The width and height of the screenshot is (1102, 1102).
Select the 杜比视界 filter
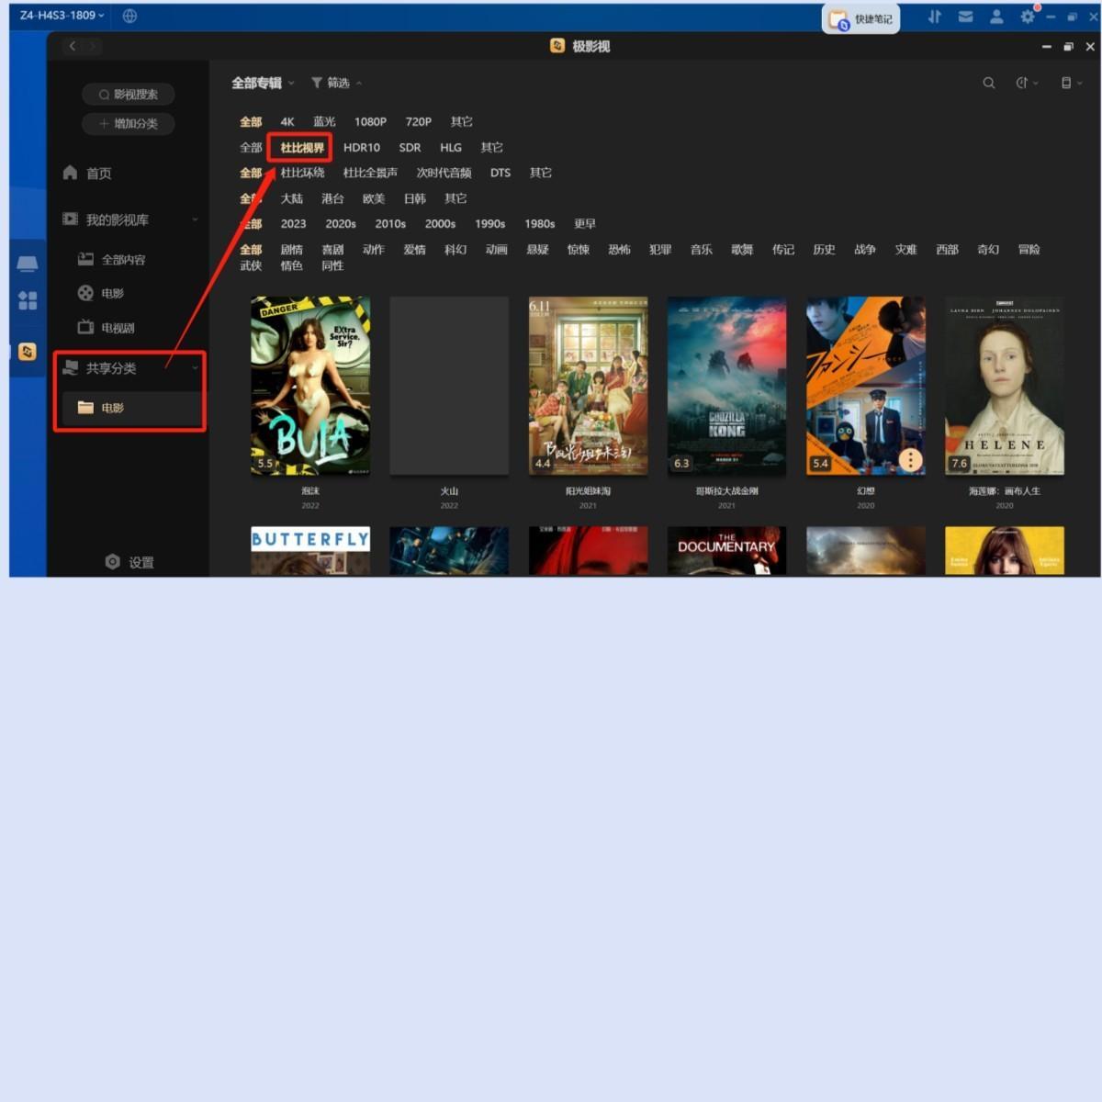[302, 148]
